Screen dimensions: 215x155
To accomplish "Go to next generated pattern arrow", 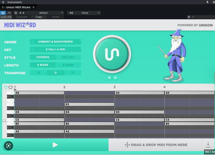I will tap(115, 78).
